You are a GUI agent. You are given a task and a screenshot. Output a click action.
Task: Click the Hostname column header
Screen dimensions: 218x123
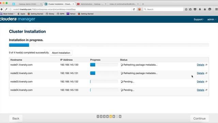[16, 60]
